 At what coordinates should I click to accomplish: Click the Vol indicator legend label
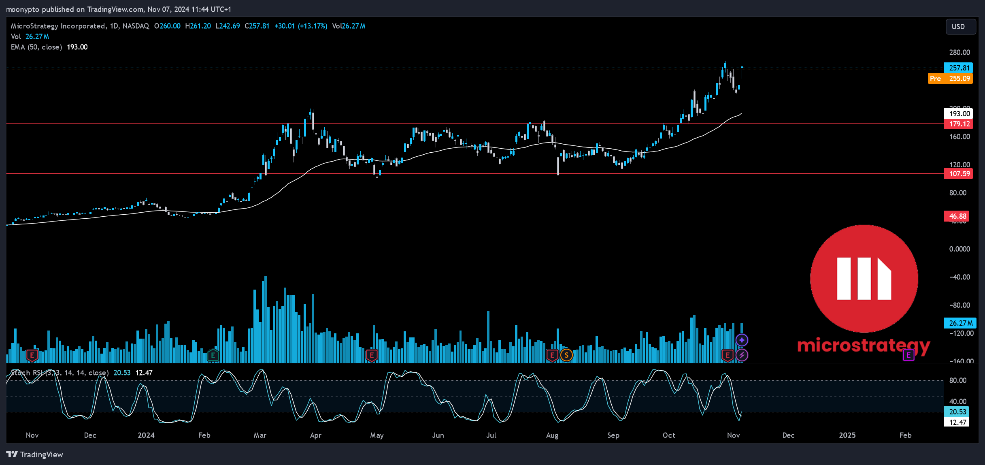pyautogui.click(x=16, y=36)
